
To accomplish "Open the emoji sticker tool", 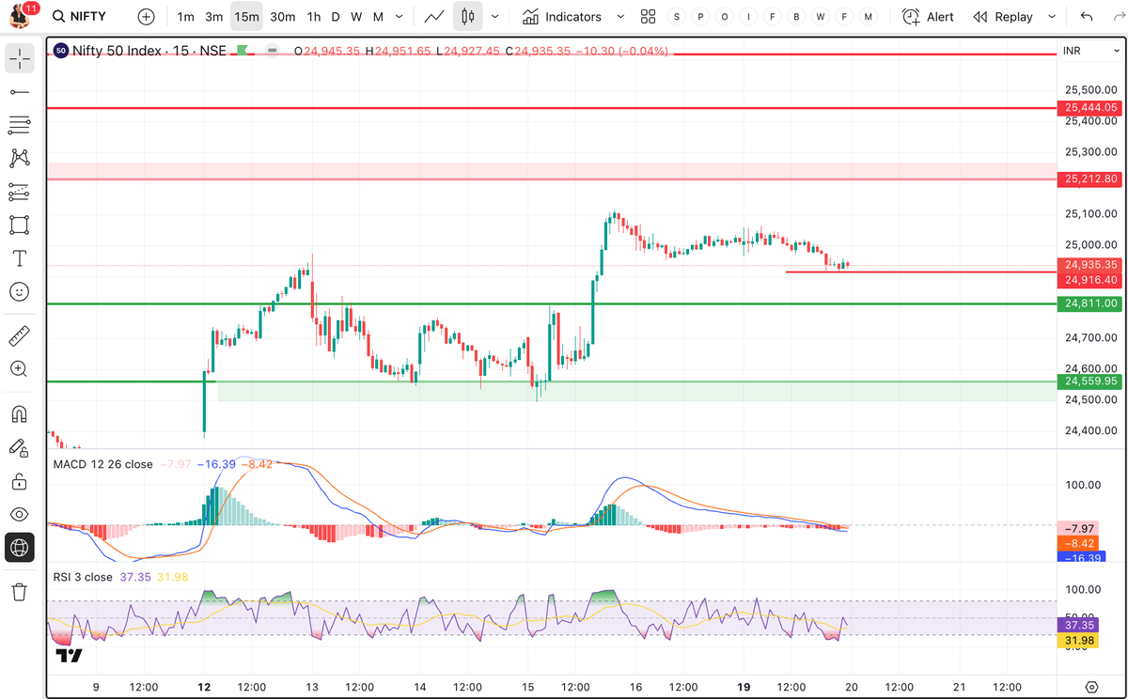I will pyautogui.click(x=19, y=292).
